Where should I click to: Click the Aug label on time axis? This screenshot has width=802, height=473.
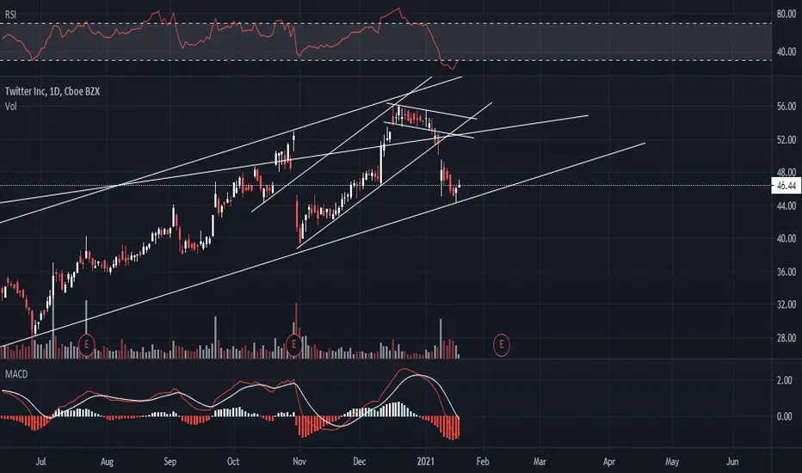pyautogui.click(x=107, y=462)
